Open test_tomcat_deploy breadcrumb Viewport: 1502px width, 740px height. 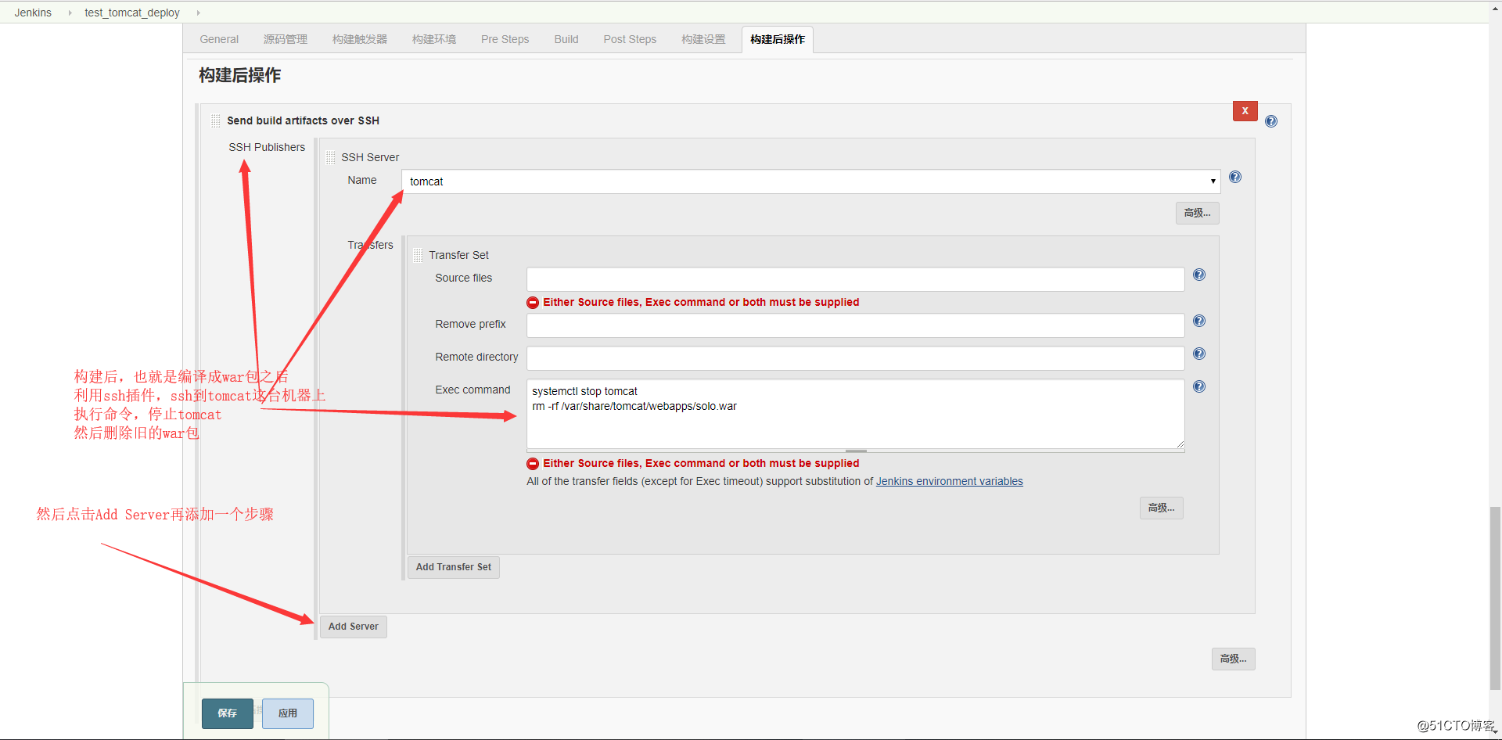tap(132, 13)
